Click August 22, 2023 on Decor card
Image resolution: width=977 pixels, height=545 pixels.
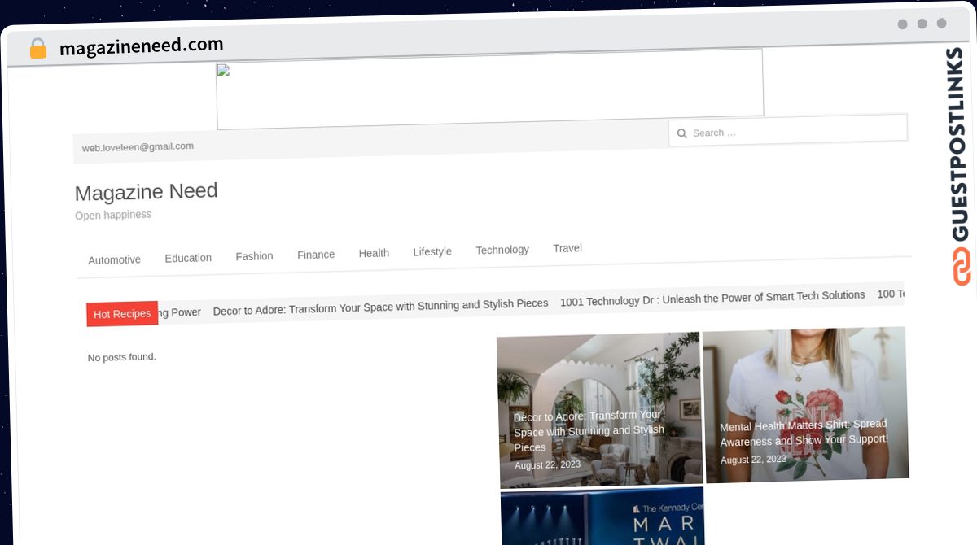[x=547, y=465]
